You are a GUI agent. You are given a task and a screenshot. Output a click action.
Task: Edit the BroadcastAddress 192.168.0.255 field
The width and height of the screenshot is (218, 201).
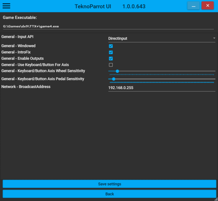[x=162, y=88]
